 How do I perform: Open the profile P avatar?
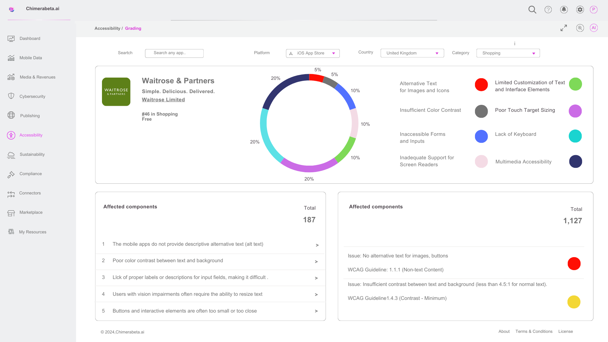594,9
